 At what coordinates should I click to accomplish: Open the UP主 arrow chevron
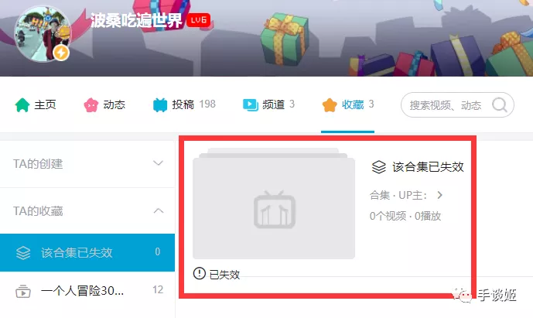coord(440,195)
